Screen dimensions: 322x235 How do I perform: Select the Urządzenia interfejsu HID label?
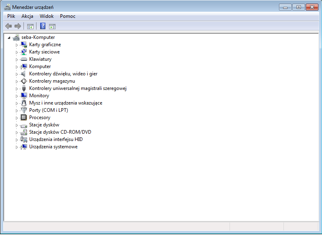click(x=56, y=139)
